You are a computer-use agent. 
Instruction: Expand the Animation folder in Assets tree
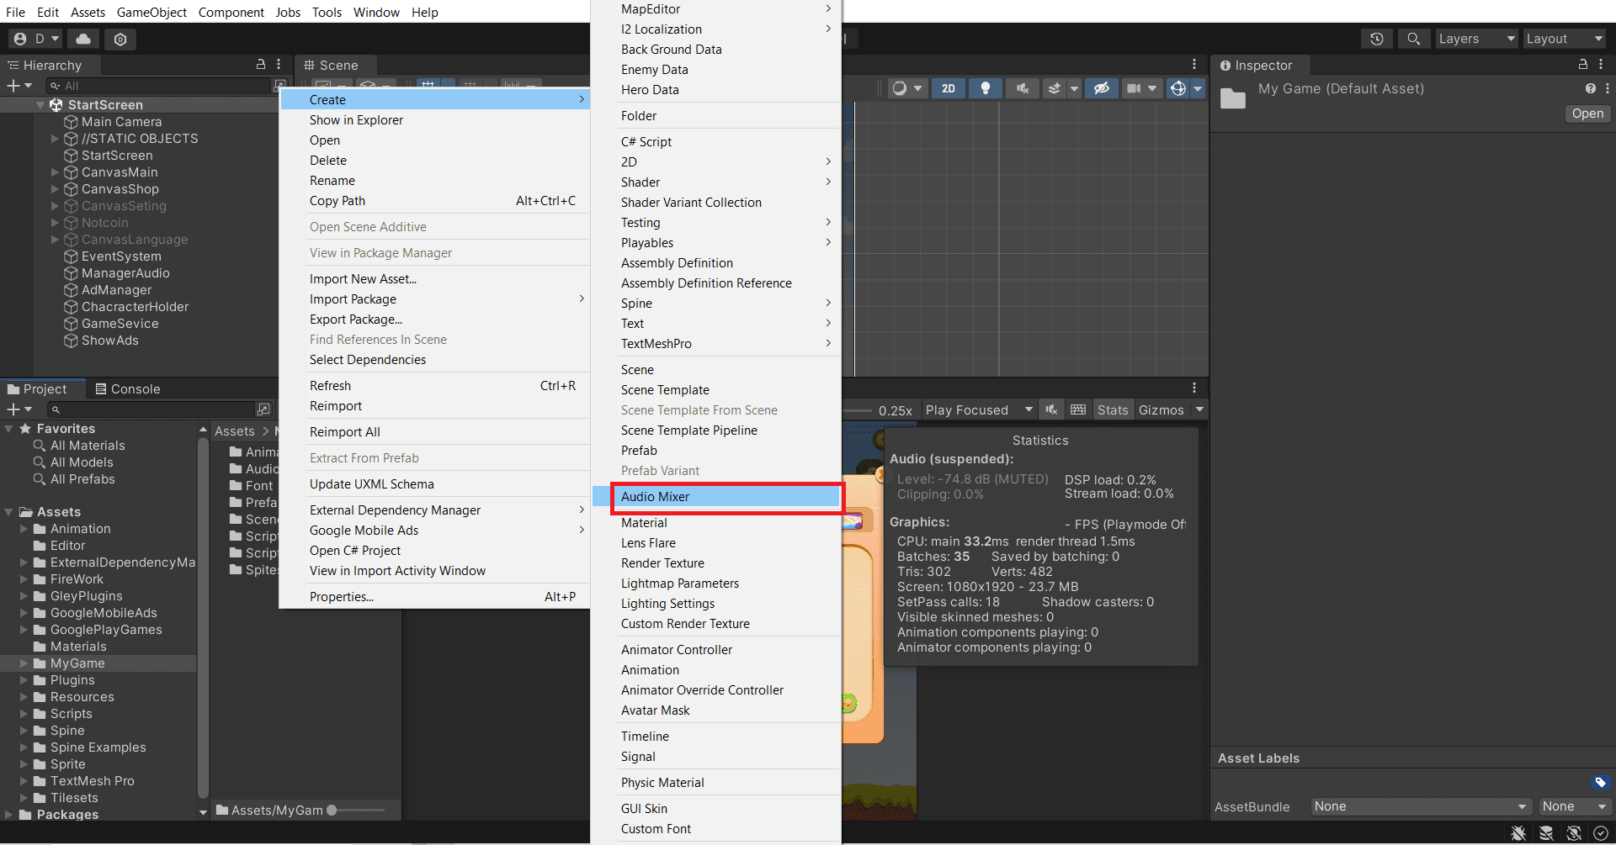(x=24, y=529)
